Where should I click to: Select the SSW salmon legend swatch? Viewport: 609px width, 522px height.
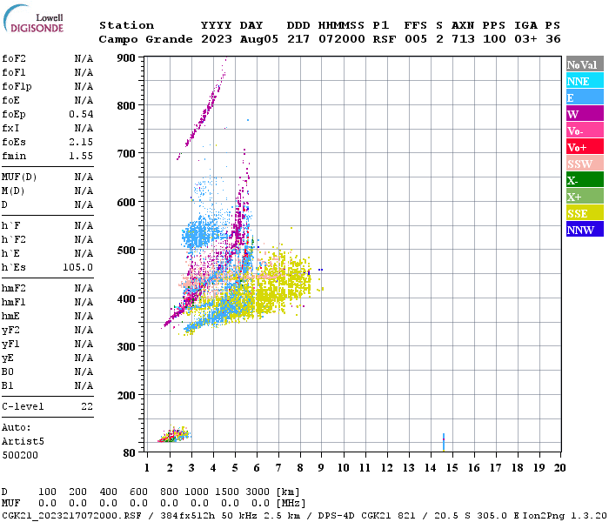point(585,164)
